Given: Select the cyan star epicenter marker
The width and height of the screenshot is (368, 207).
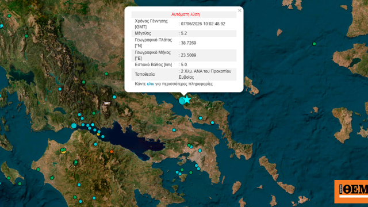Looking at the screenshot, I should 187,99.
